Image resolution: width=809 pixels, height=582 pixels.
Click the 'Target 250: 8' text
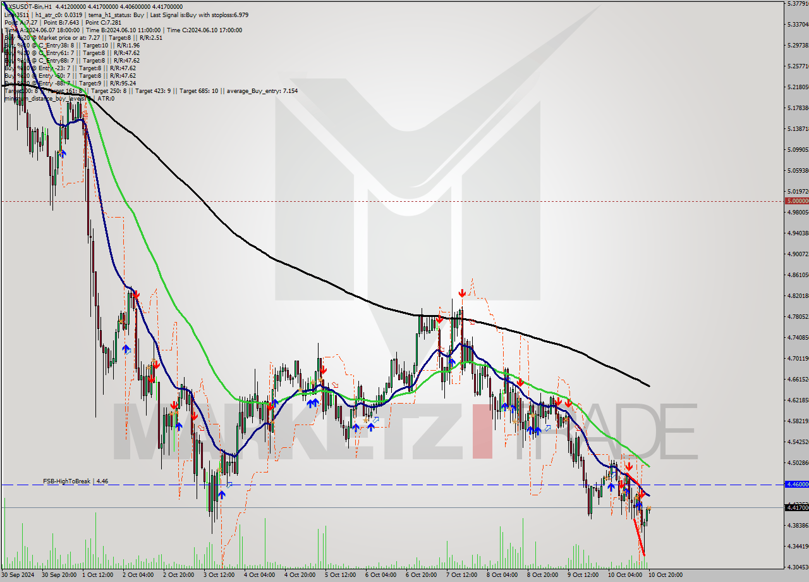tap(110, 90)
